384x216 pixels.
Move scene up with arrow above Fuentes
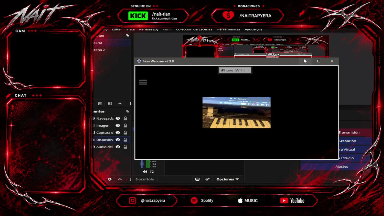click(x=120, y=103)
